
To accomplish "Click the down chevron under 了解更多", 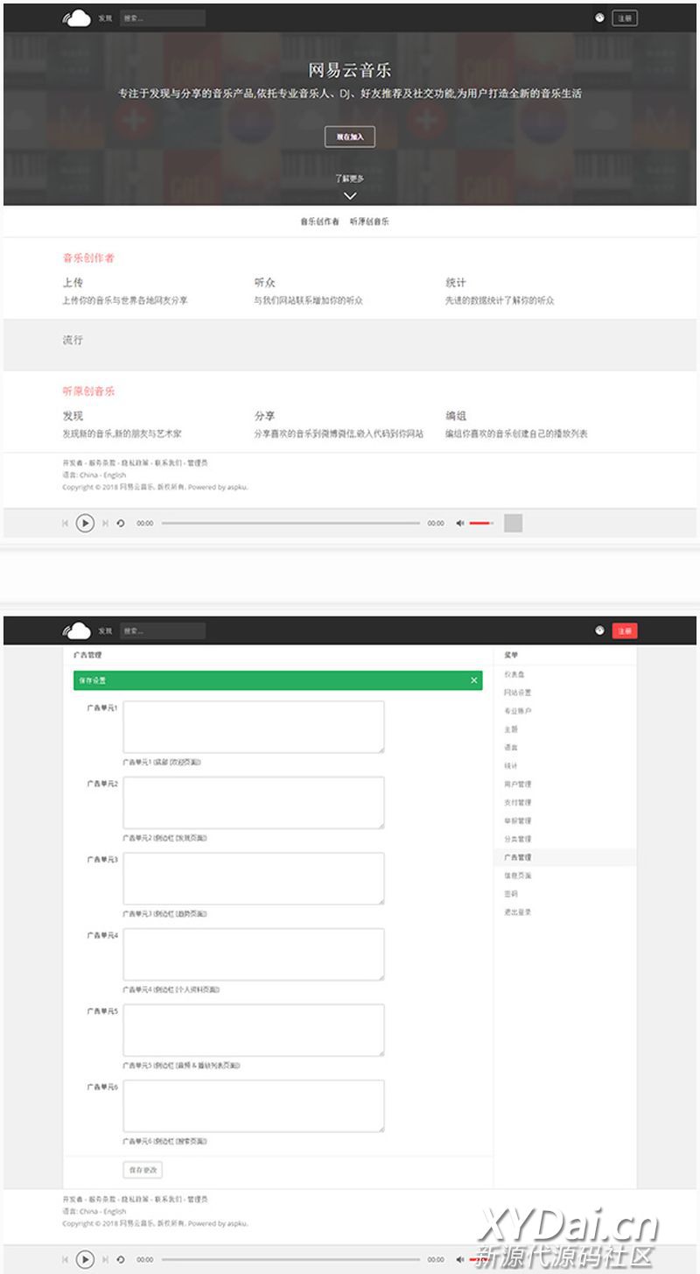I will pos(350,195).
